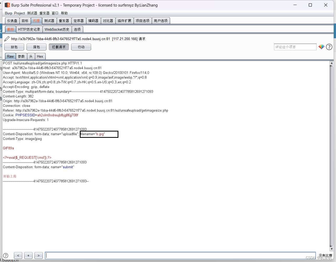Viewport: 336px width, 262px height.
Task: Click the Content-Type: image/jpeg line
Action: pyautogui.click(x=22, y=139)
